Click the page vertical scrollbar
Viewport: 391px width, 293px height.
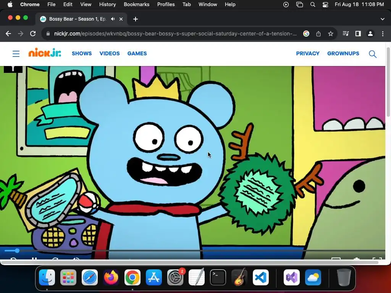point(388,82)
